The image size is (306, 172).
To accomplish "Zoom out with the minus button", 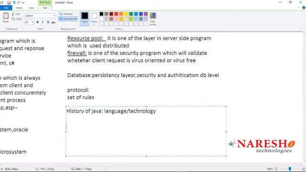I will pyautogui.click(x=276, y=169).
